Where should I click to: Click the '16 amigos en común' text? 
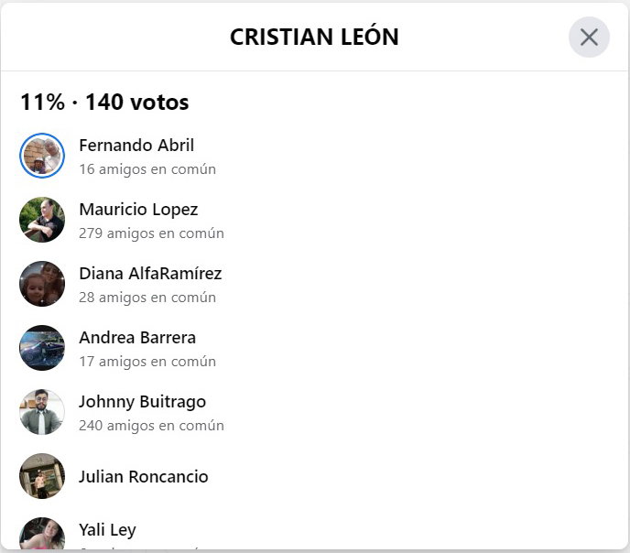(x=147, y=168)
